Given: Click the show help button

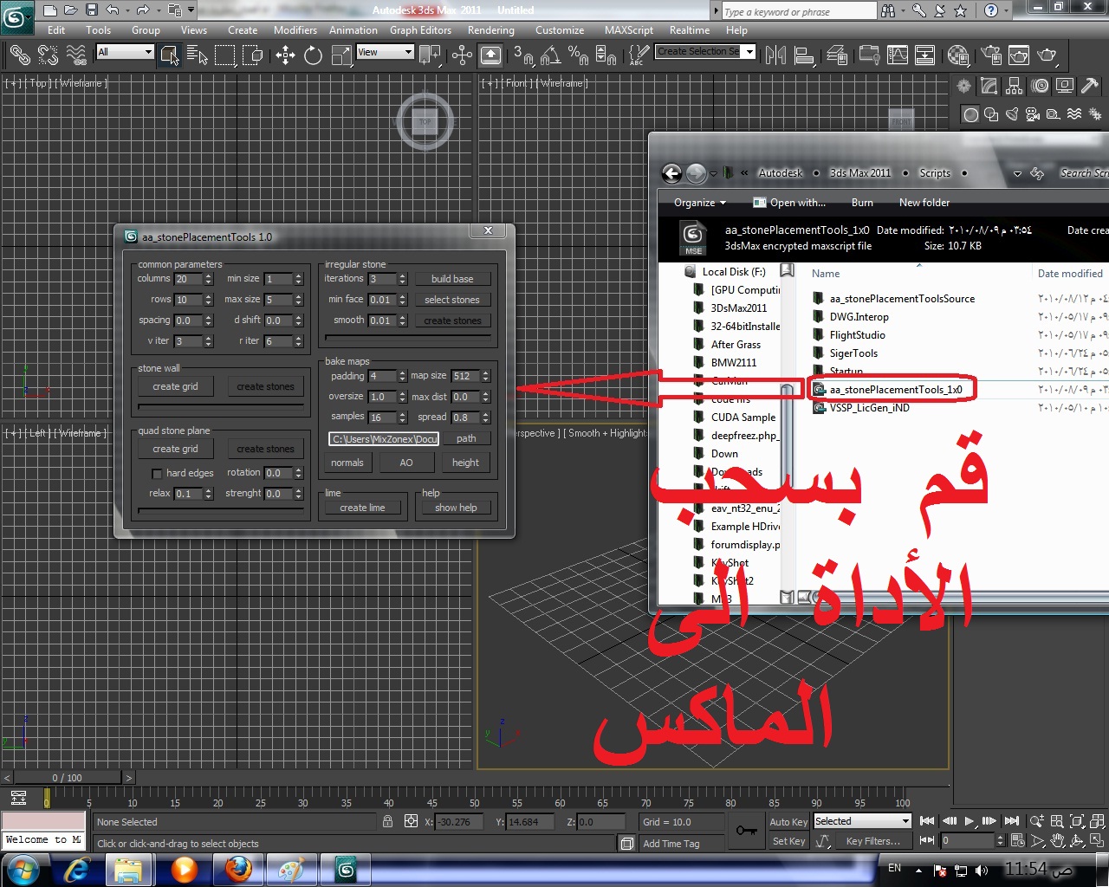Looking at the screenshot, I should point(456,508).
